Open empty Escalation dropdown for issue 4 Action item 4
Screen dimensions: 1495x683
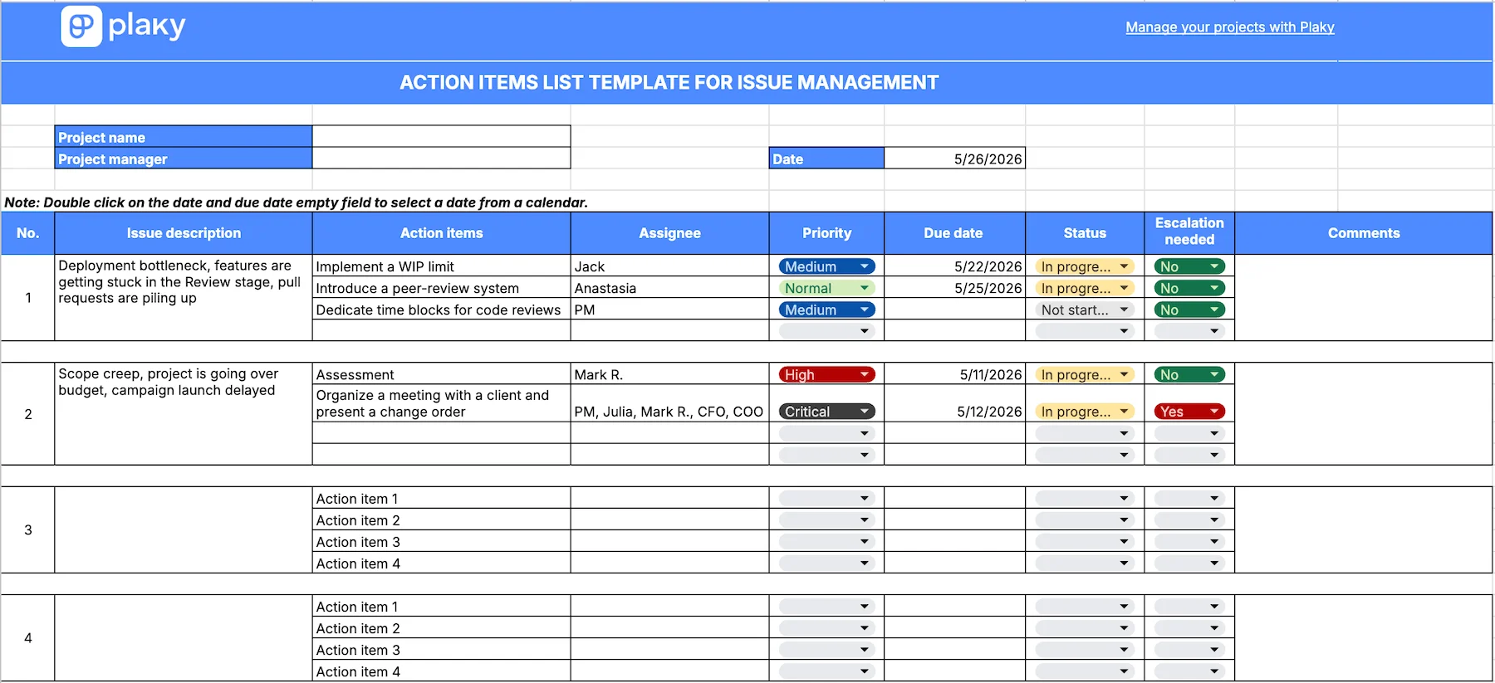(1189, 671)
